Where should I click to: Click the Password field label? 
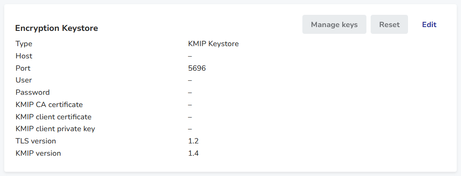tap(33, 92)
